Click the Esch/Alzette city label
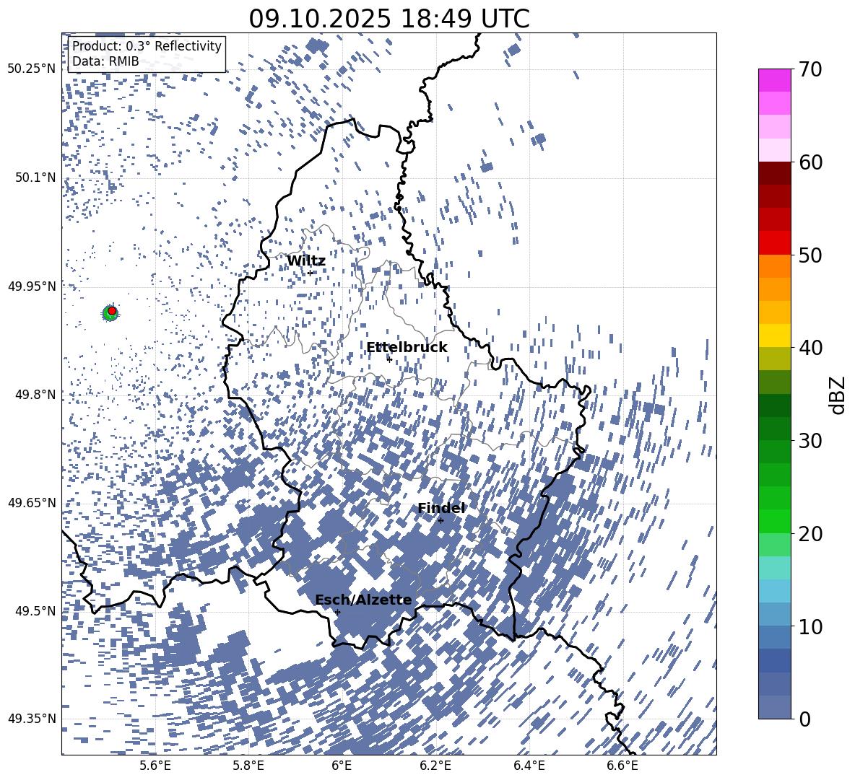855x780 pixels. [363, 600]
